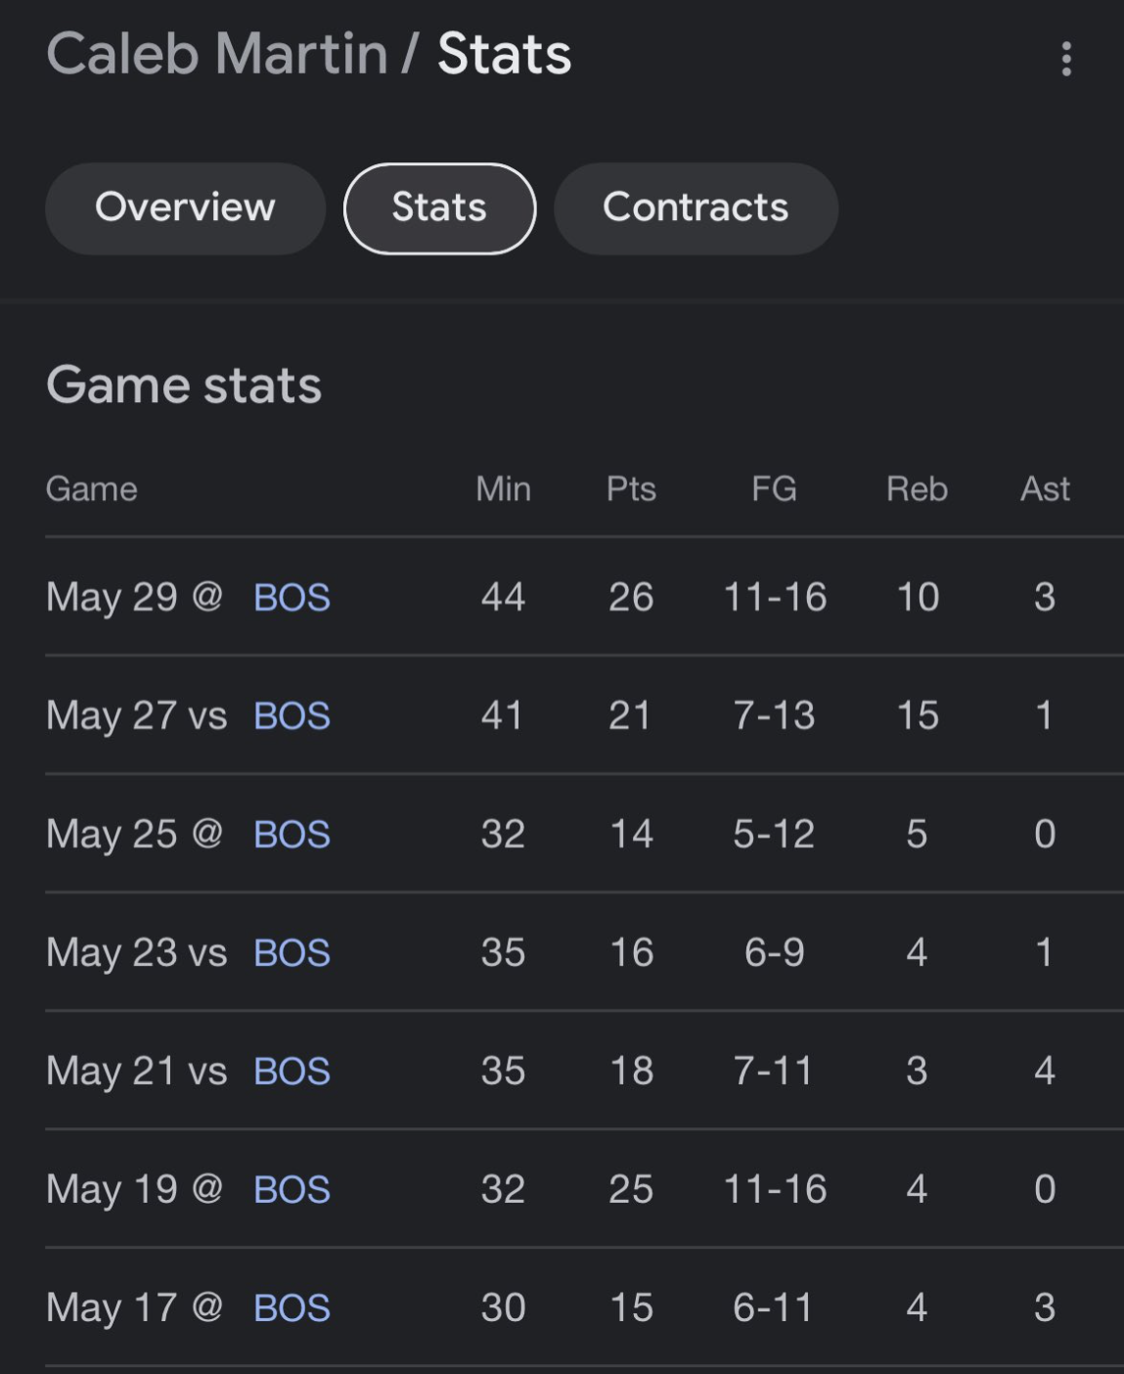This screenshot has height=1374, width=1124.
Task: Select the May 29 game row date
Action: (x=112, y=597)
